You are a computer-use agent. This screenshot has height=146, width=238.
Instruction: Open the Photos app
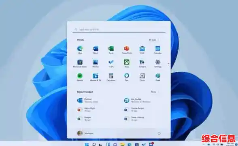[x=96, y=64]
